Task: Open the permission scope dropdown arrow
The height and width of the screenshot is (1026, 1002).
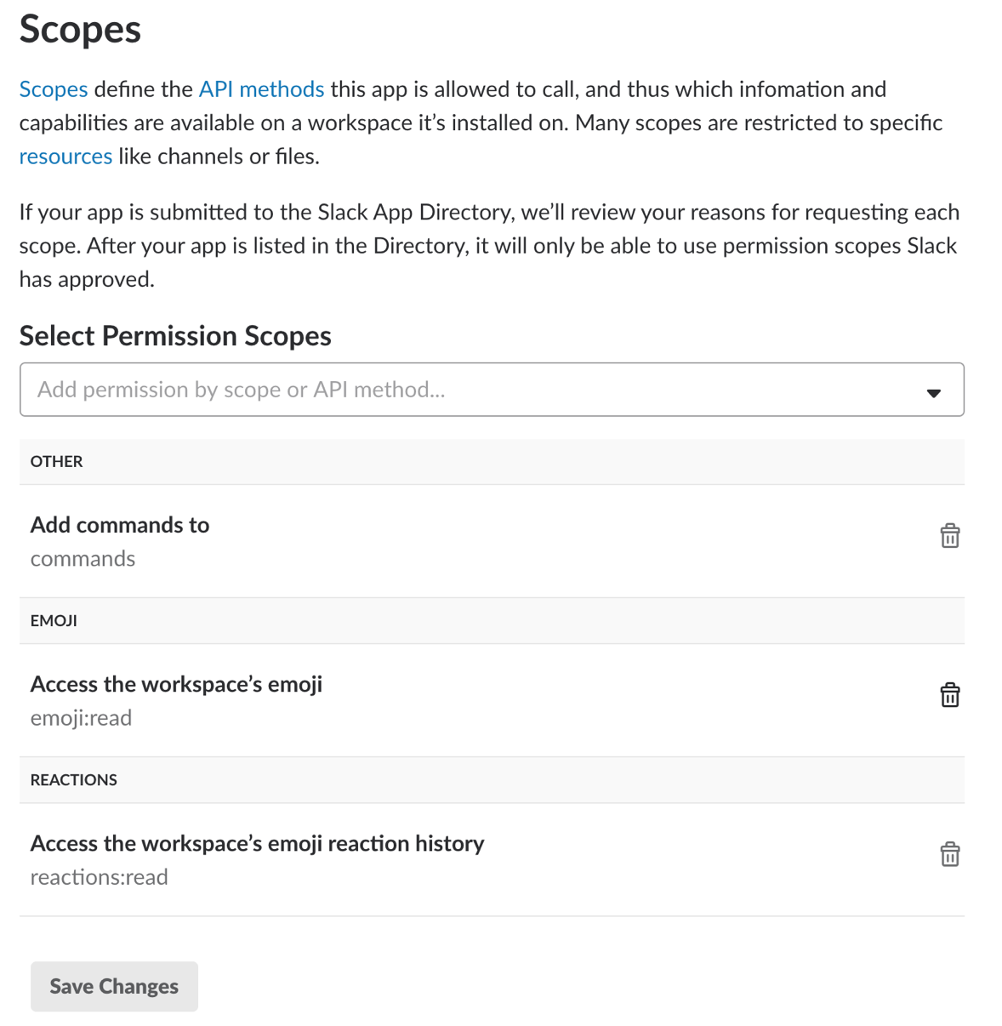Action: point(933,392)
